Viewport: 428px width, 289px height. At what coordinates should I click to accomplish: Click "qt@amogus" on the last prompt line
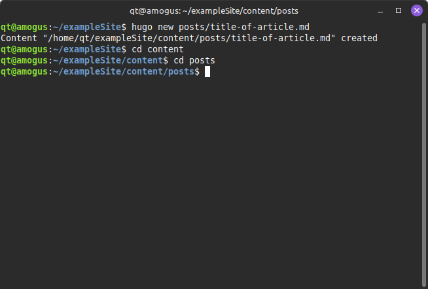[x=24, y=71]
